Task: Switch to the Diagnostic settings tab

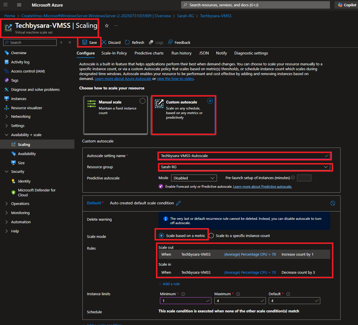Action: click(x=251, y=53)
